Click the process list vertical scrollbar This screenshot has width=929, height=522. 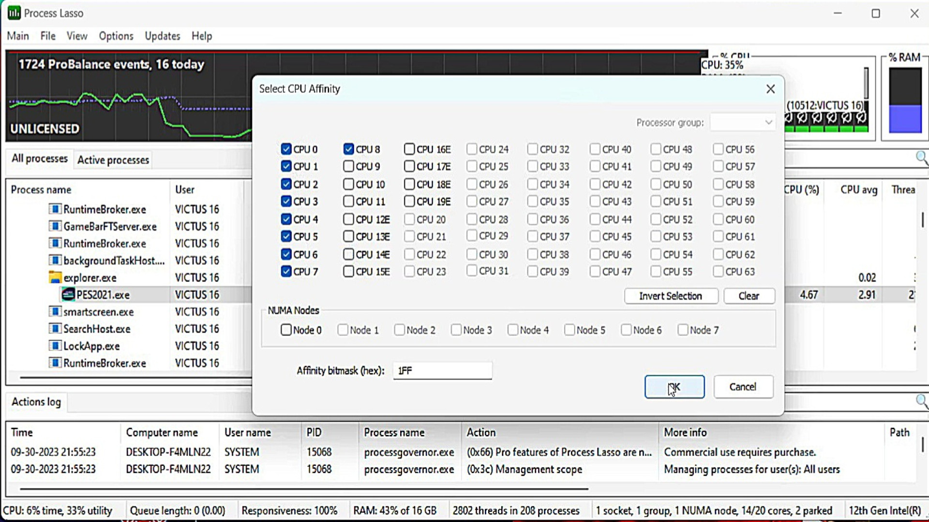[x=923, y=220]
